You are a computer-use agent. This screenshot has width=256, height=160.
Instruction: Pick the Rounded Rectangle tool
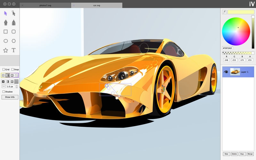13,31
